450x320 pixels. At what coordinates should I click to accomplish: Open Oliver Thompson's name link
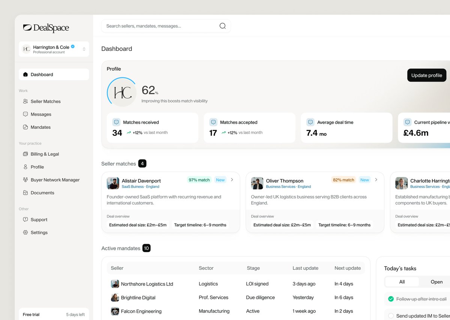[285, 181]
